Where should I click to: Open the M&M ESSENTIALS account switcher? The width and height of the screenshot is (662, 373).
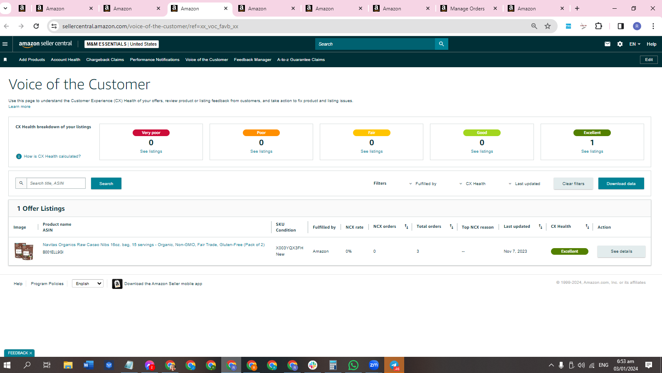121,44
